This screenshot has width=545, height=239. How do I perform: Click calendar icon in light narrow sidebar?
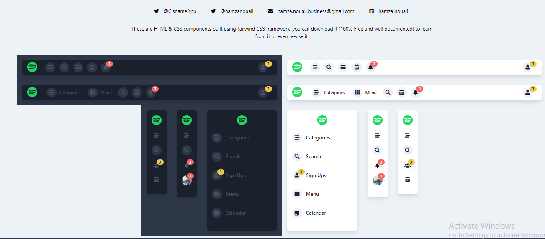(x=408, y=180)
